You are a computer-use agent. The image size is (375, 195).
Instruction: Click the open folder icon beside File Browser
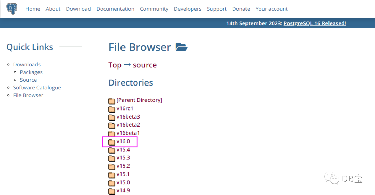[x=182, y=47]
